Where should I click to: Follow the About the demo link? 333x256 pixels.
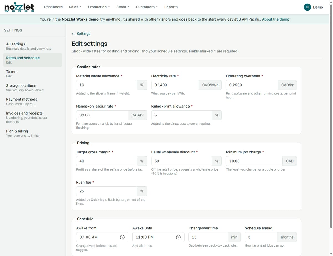click(x=276, y=19)
